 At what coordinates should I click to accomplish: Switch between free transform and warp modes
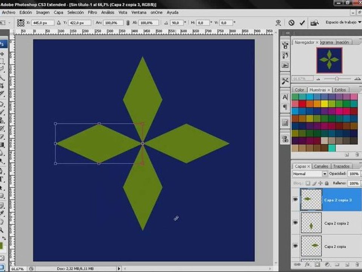(278, 23)
